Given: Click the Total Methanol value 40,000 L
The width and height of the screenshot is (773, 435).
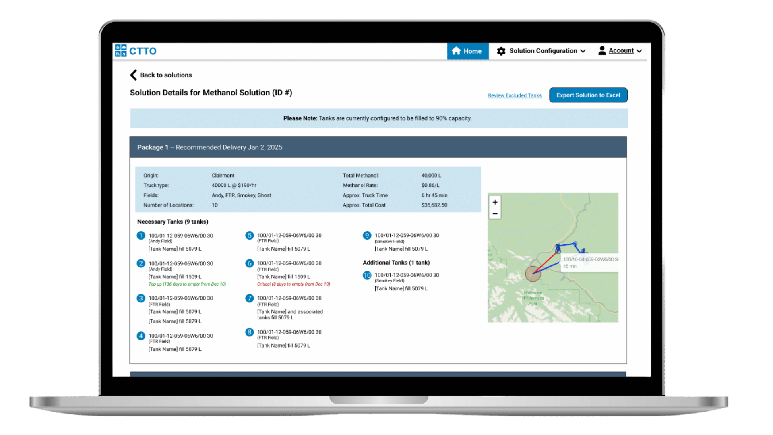Looking at the screenshot, I should click(431, 176).
